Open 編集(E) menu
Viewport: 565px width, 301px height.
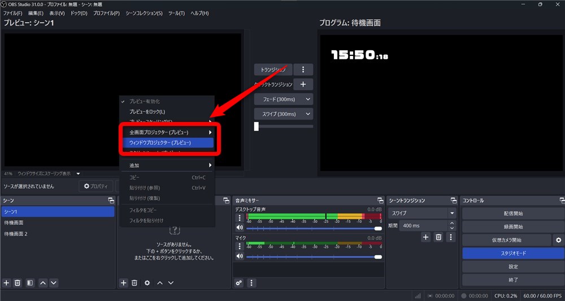coord(36,14)
